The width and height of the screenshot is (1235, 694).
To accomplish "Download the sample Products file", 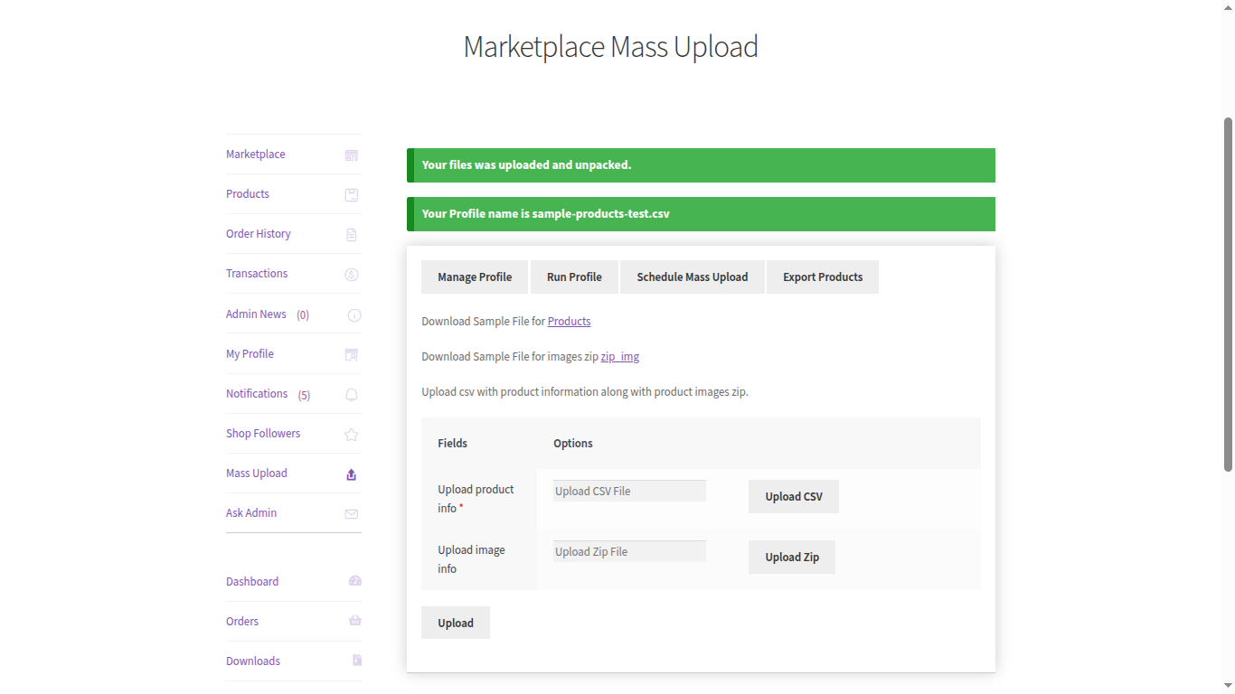I will (569, 321).
